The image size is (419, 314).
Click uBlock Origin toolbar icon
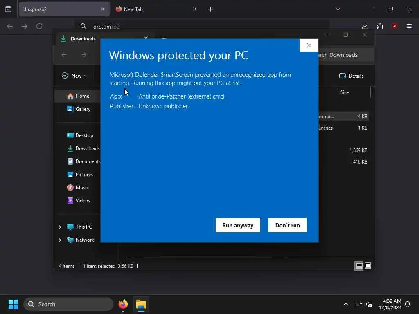[394, 26]
